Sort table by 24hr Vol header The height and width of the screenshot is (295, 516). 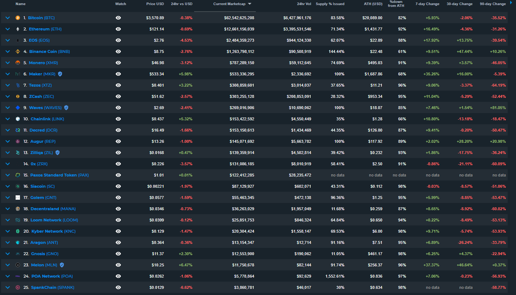(x=304, y=4)
